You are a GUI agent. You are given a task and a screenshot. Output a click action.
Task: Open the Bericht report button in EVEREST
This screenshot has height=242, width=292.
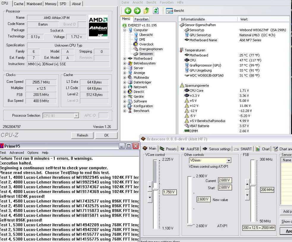(x=175, y=11)
